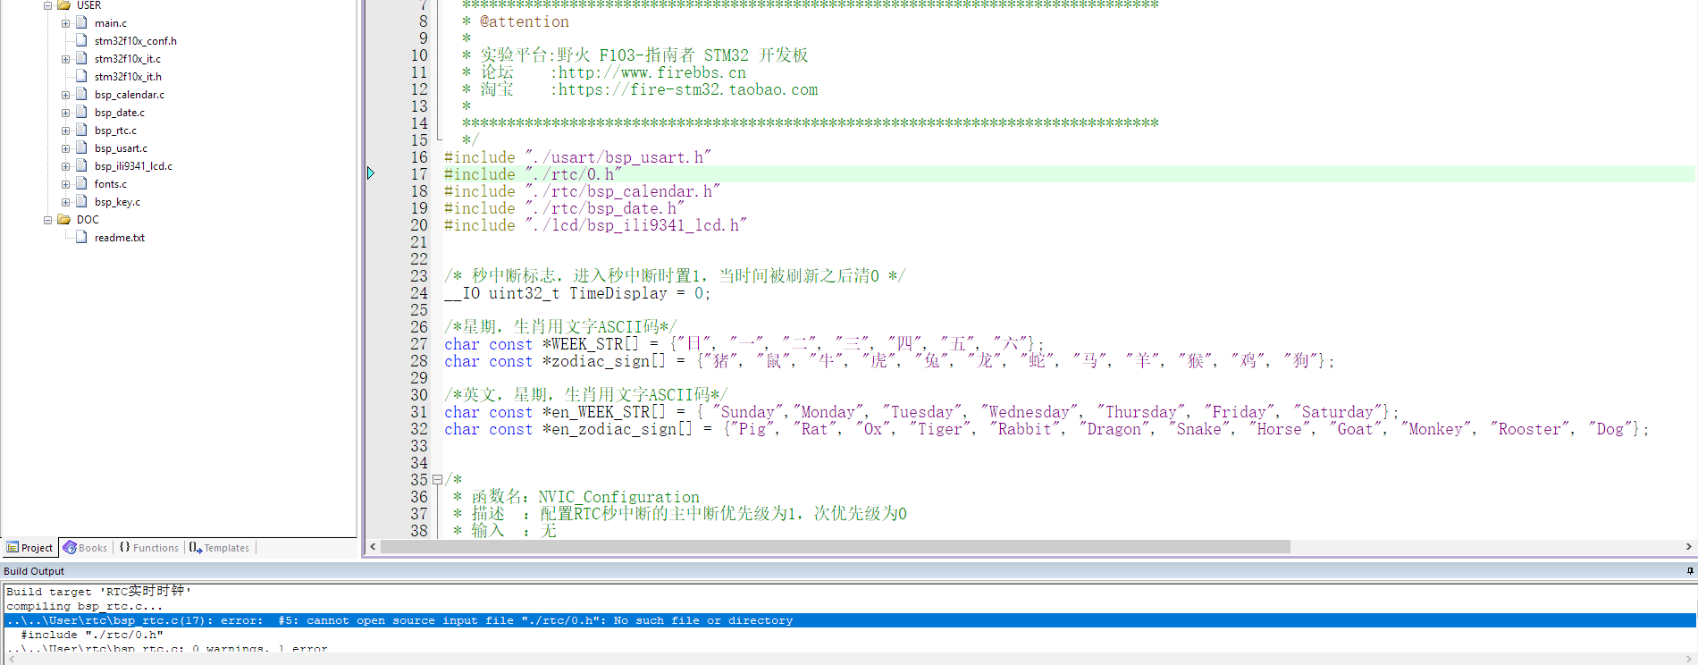The height and width of the screenshot is (665, 1698).
Task: Switch to the Books tab
Action: 85,548
